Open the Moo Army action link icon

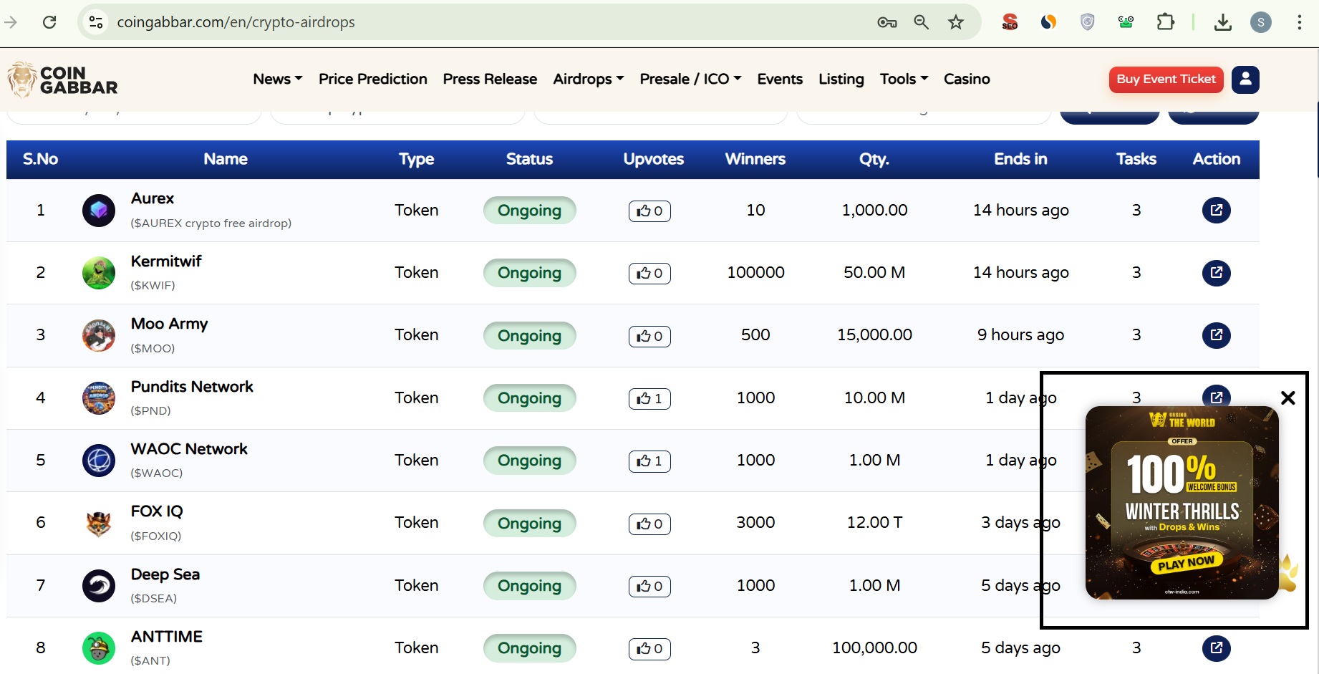[1216, 335]
